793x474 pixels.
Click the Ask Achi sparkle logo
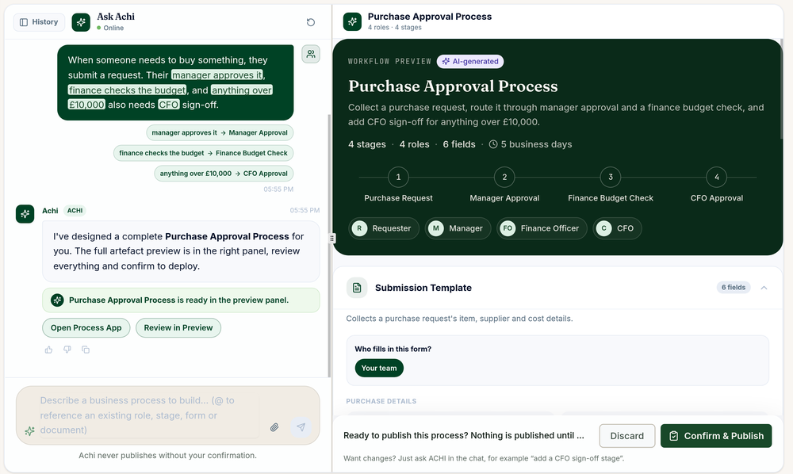[x=81, y=22]
